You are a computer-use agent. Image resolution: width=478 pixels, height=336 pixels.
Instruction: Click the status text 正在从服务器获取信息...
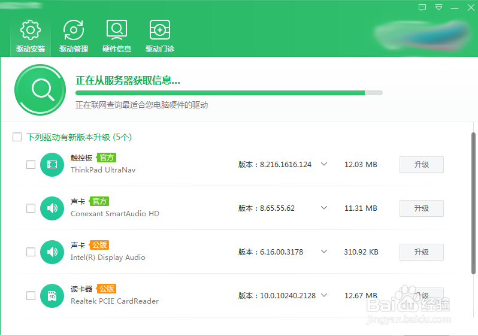coord(128,80)
